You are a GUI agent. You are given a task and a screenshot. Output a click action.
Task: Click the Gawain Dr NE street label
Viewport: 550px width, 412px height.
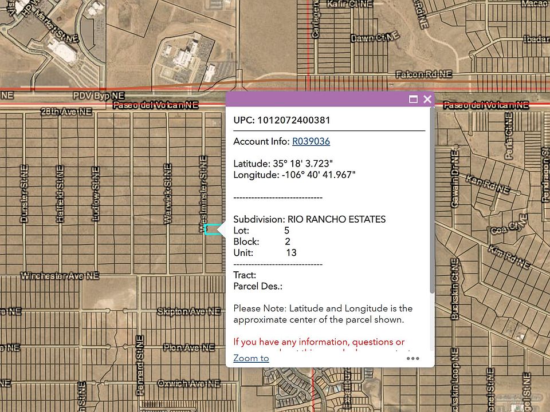coord(454,179)
